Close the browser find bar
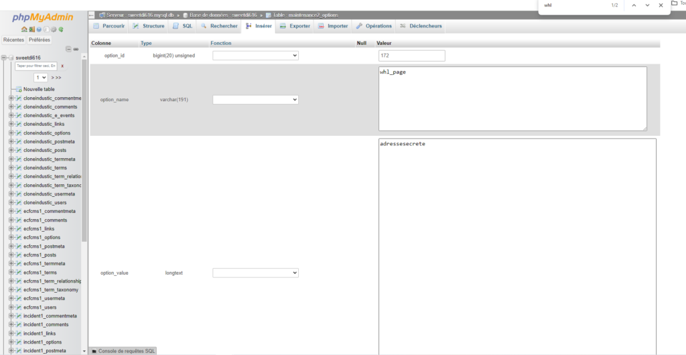The width and height of the screenshot is (686, 355). pyautogui.click(x=661, y=5)
